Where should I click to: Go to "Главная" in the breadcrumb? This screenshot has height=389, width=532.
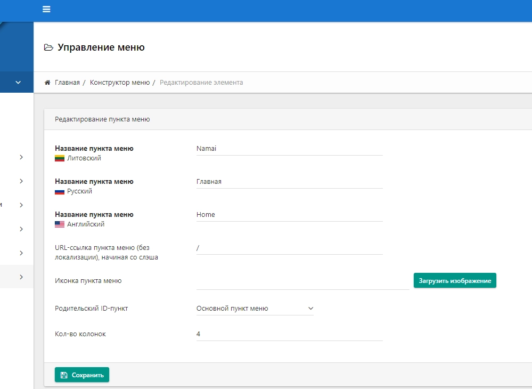coord(67,83)
